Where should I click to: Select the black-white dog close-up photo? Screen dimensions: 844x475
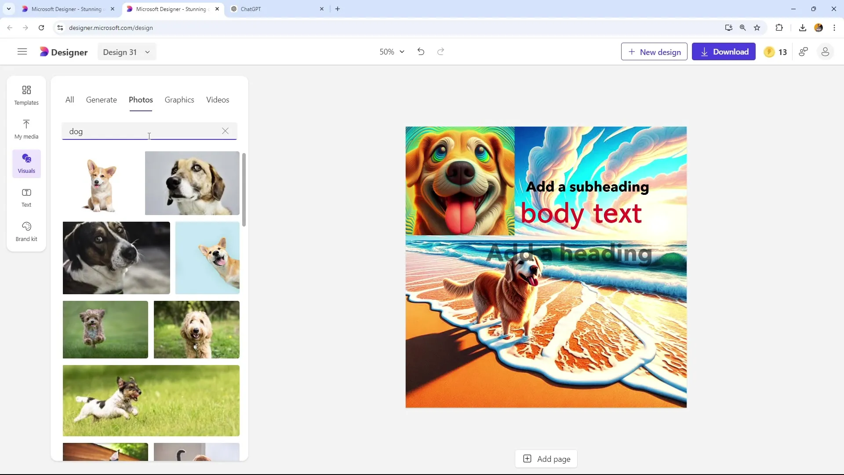pos(116,258)
